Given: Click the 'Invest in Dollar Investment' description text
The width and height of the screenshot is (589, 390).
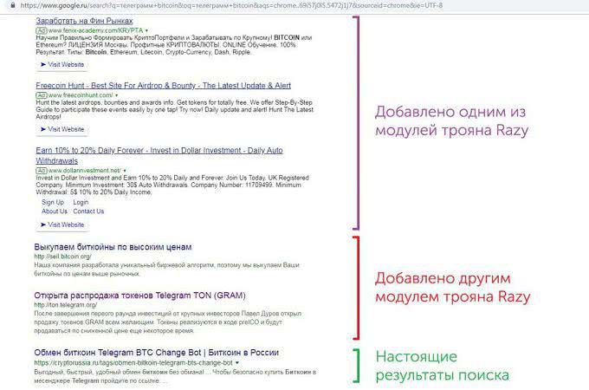Looking at the screenshot, I should pyautogui.click(x=172, y=185).
